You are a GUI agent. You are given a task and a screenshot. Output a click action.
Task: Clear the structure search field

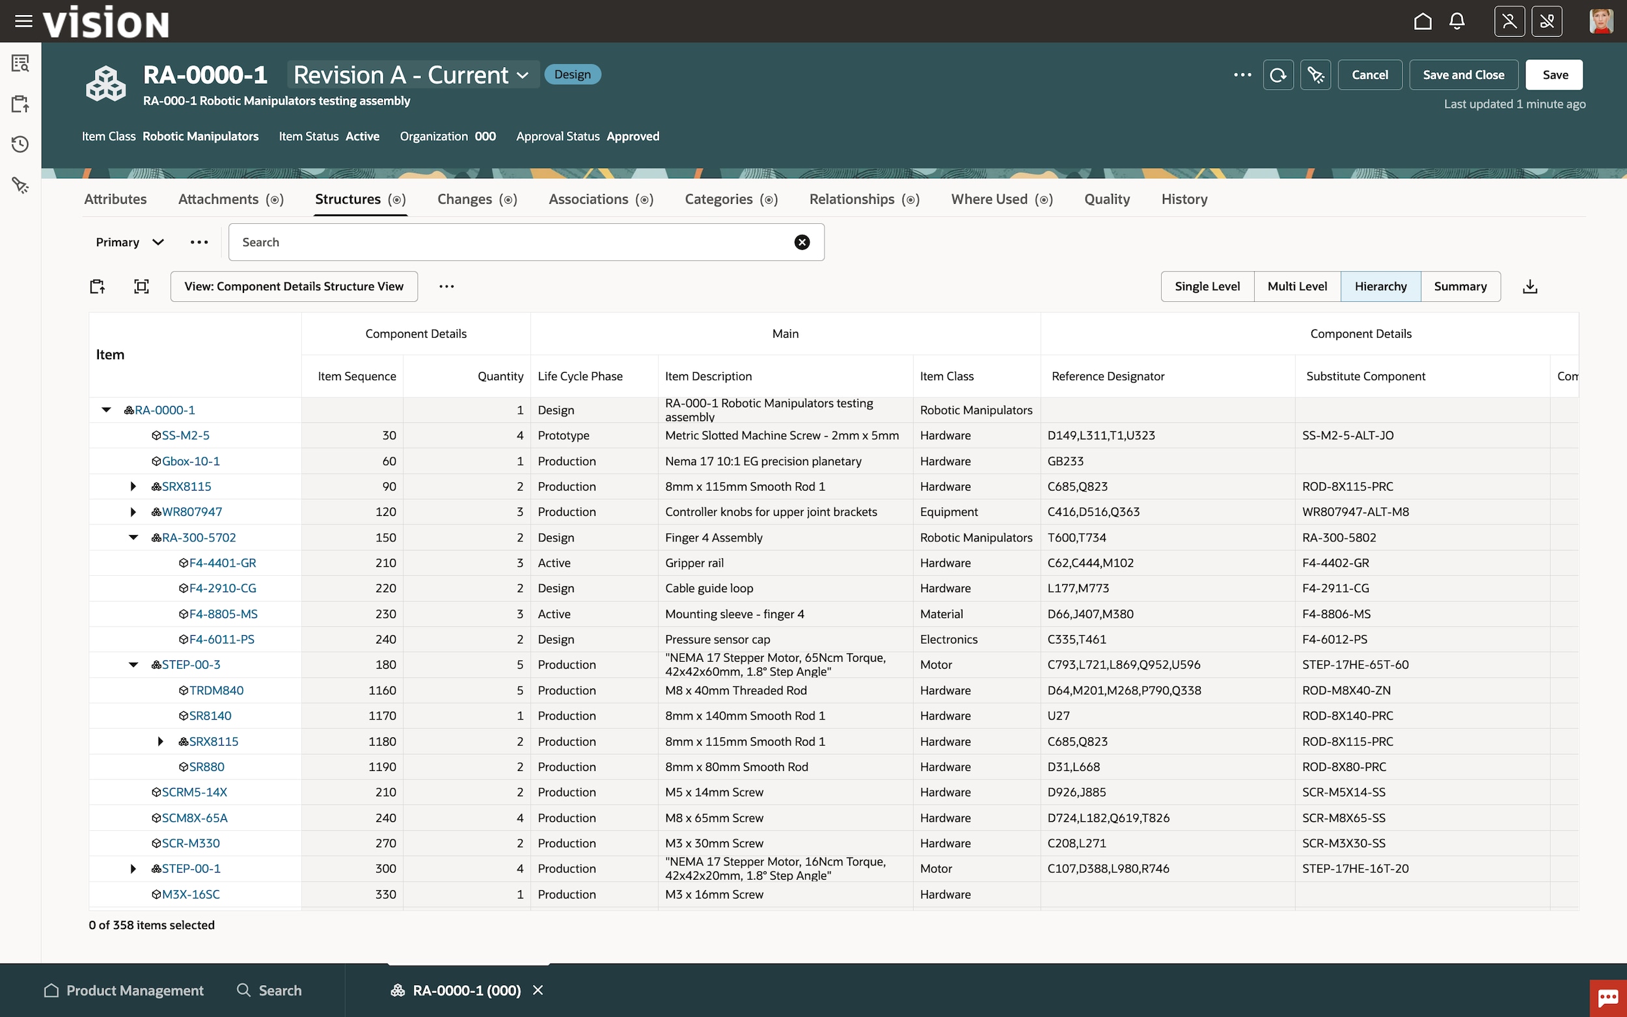(802, 242)
